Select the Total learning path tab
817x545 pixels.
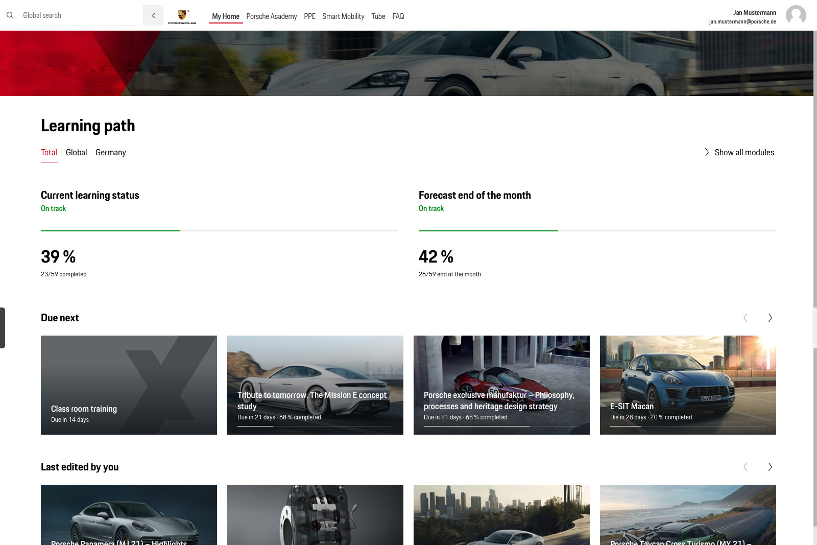[49, 152]
